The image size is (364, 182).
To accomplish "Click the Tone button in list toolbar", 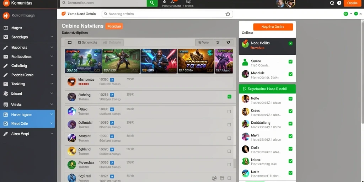I will pos(204,43).
